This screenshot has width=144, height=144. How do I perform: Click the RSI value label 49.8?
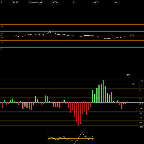pyautogui.click(x=132, y=35)
